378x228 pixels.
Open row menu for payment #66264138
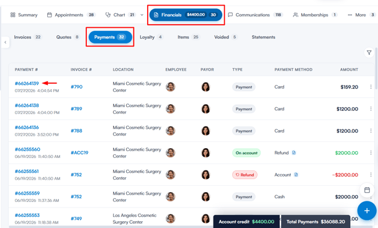[371, 109]
